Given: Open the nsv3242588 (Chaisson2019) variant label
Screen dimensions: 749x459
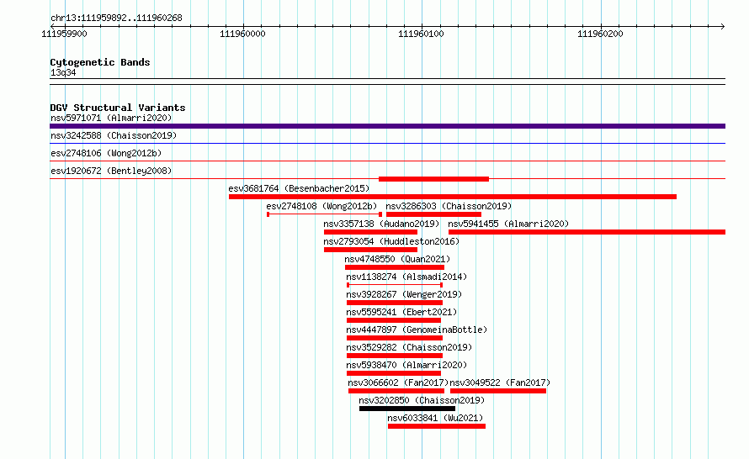Looking at the screenshot, I should click(x=114, y=135).
